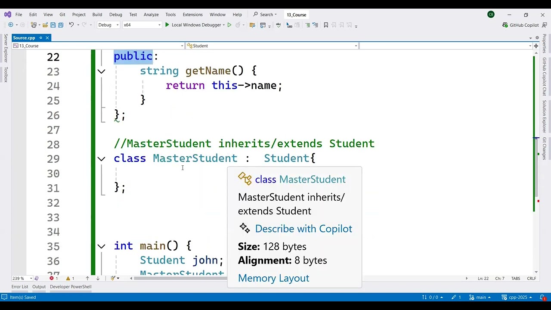Click the TABS indentation indicator

click(516, 279)
